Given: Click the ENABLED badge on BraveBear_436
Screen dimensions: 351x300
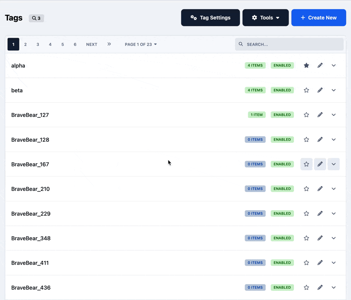Looking at the screenshot, I should (x=282, y=288).
